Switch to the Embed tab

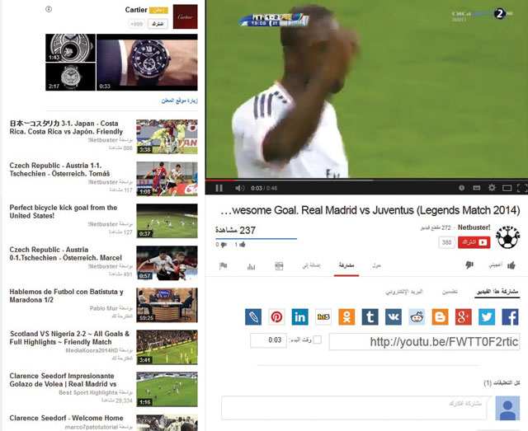pos(450,292)
